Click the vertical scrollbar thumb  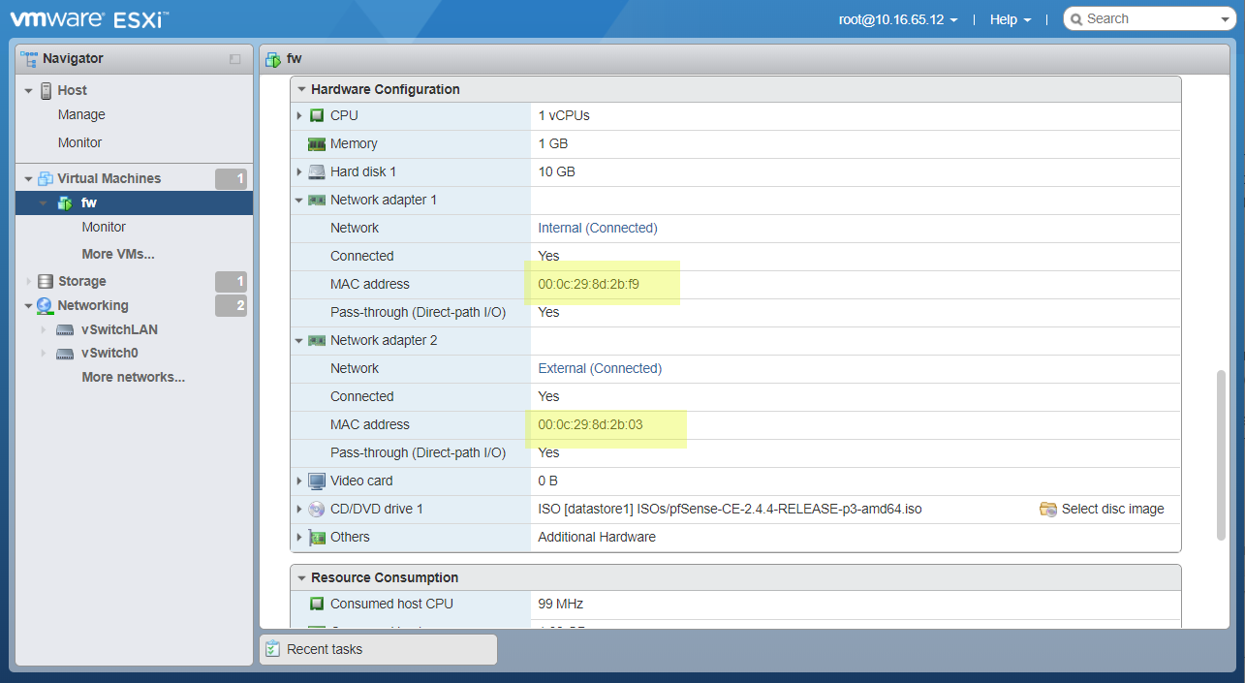pos(1221,454)
